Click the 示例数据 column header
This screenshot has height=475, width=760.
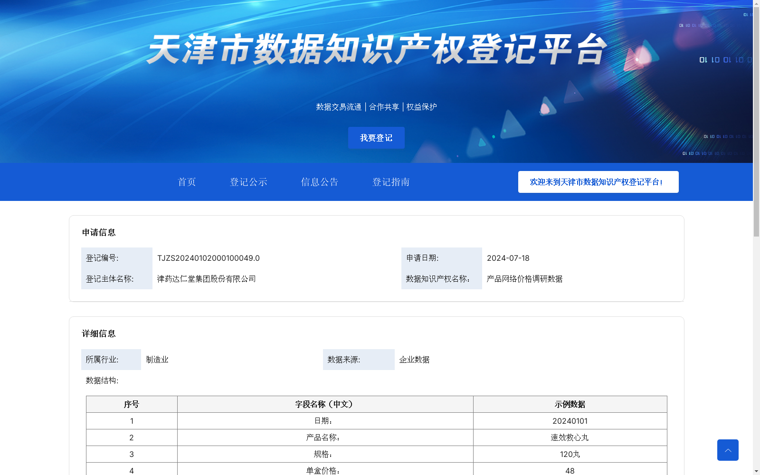(x=570, y=404)
